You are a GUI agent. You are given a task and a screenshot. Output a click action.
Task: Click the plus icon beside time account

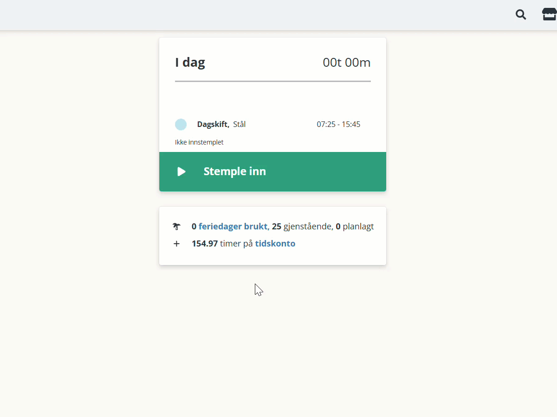coord(176,244)
